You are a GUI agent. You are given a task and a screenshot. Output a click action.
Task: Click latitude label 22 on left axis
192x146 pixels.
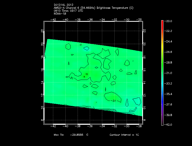(42, 31)
